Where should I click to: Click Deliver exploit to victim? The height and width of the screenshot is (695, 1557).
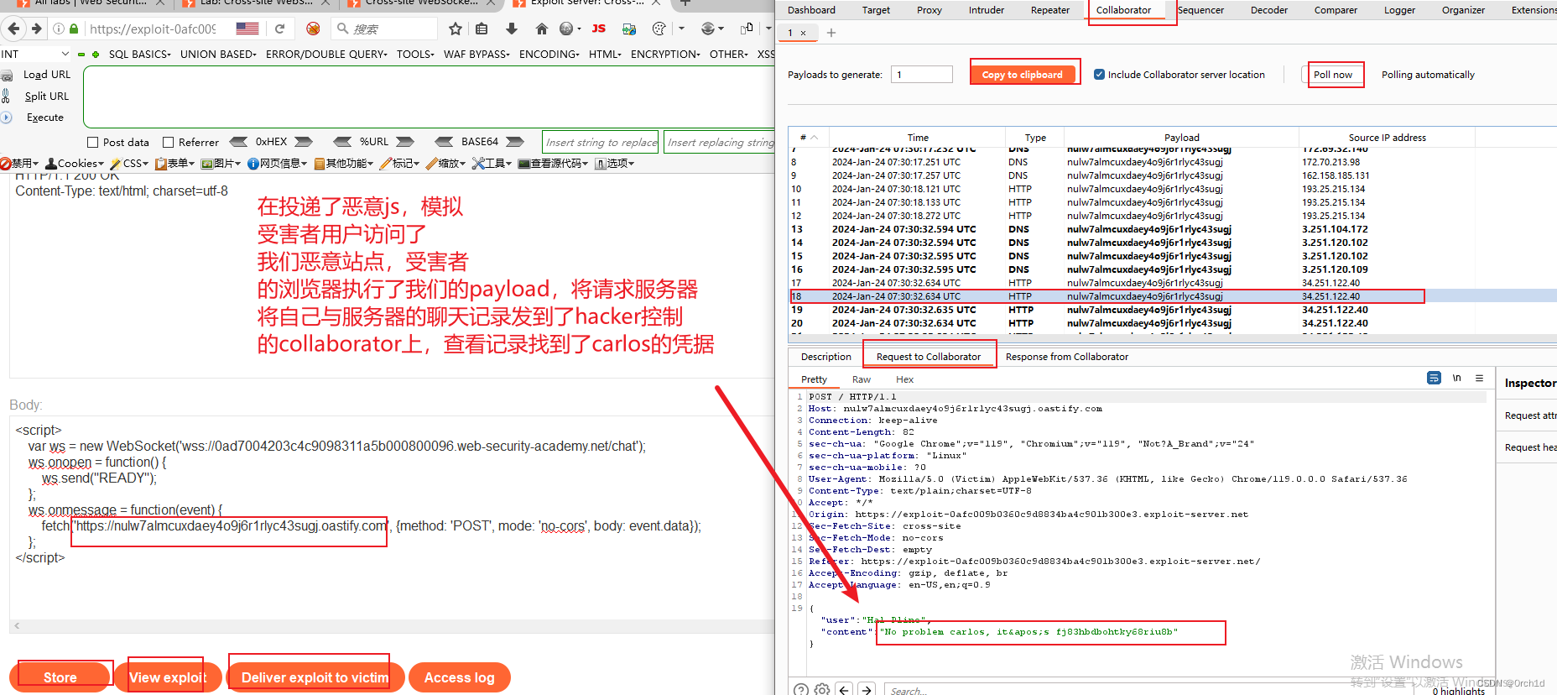315,677
